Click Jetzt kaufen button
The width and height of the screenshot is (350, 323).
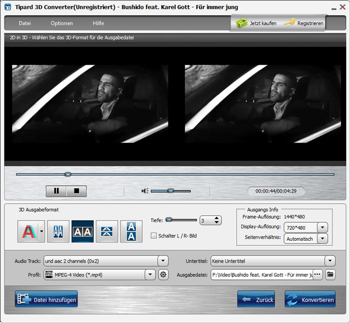[256, 23]
